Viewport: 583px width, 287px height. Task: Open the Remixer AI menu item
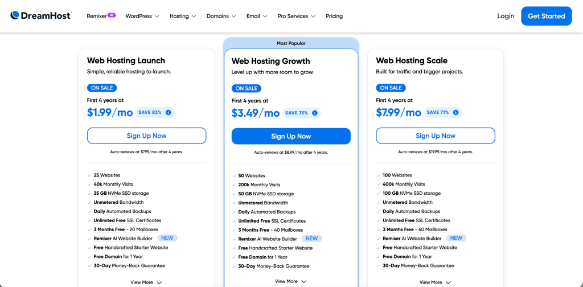[101, 16]
